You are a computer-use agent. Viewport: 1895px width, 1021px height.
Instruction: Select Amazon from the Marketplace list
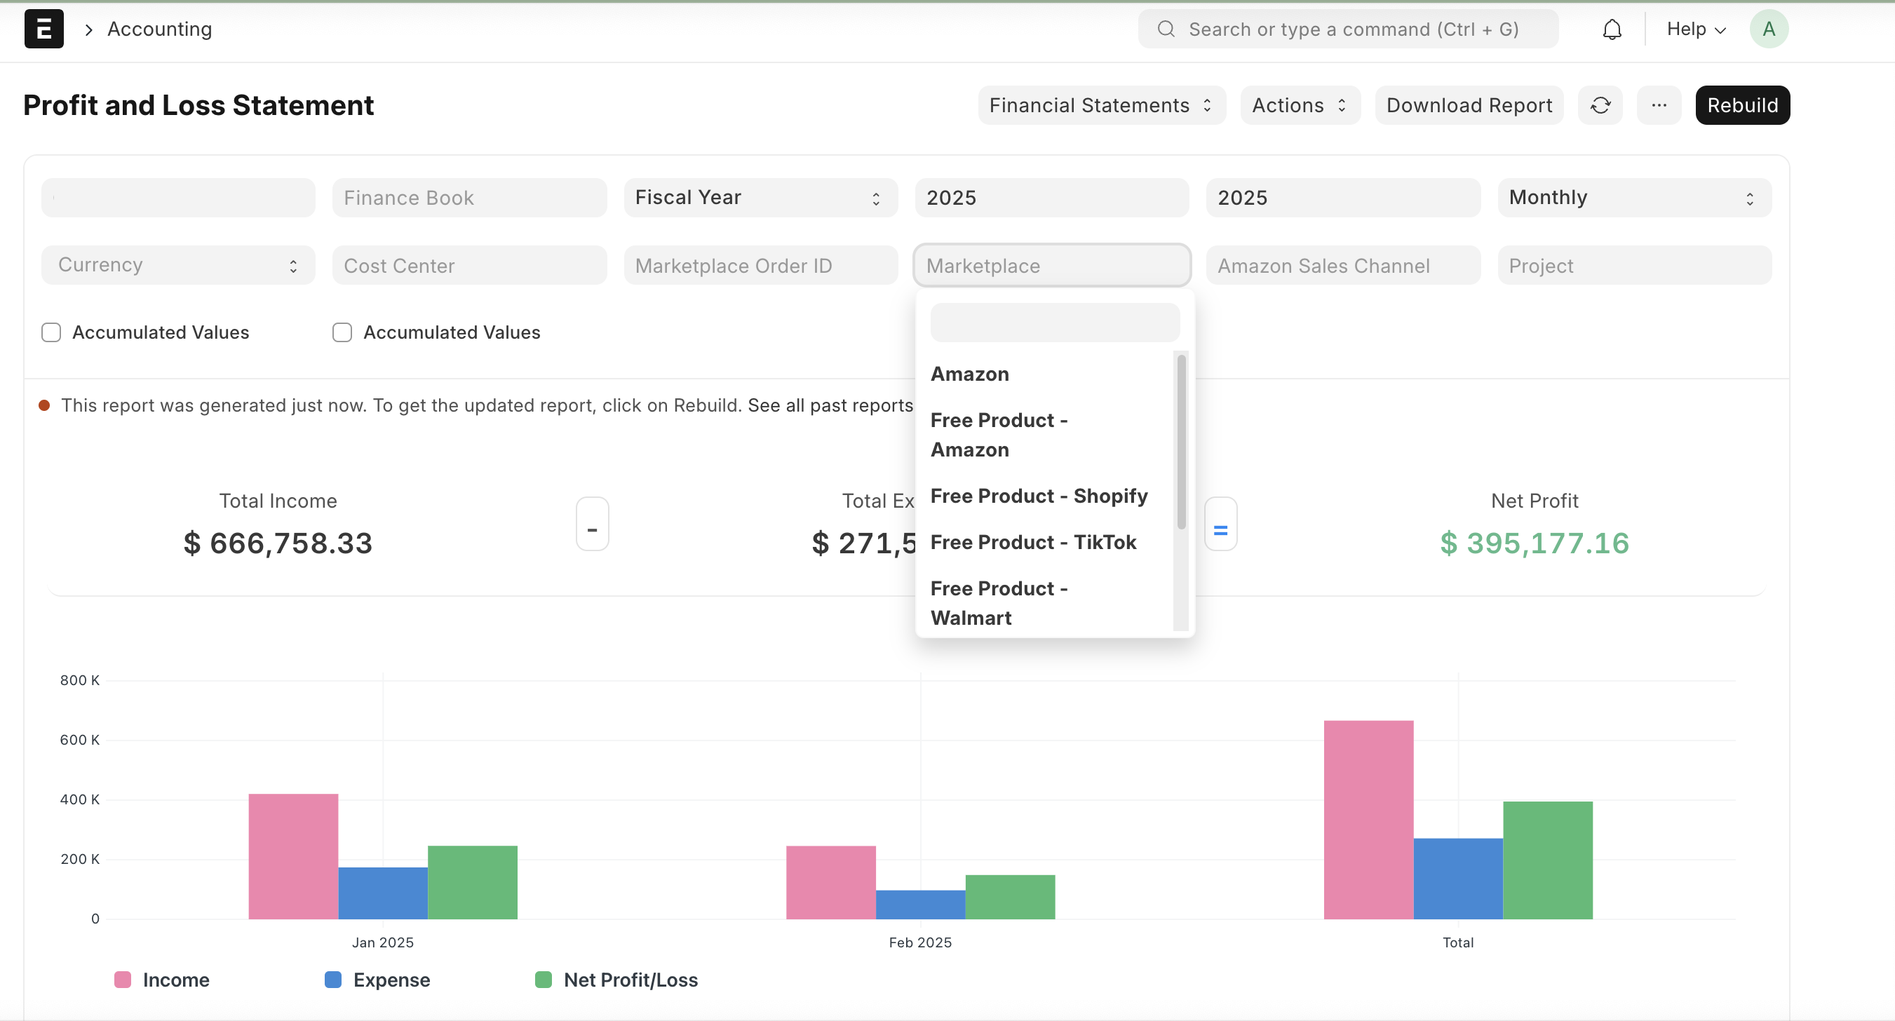(969, 374)
